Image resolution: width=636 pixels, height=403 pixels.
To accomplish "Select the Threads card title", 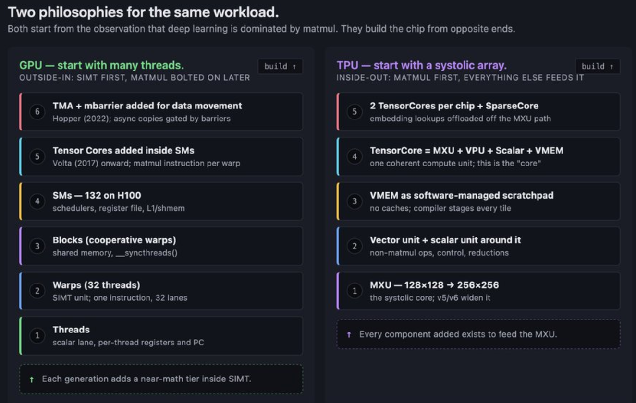I will [x=71, y=330].
